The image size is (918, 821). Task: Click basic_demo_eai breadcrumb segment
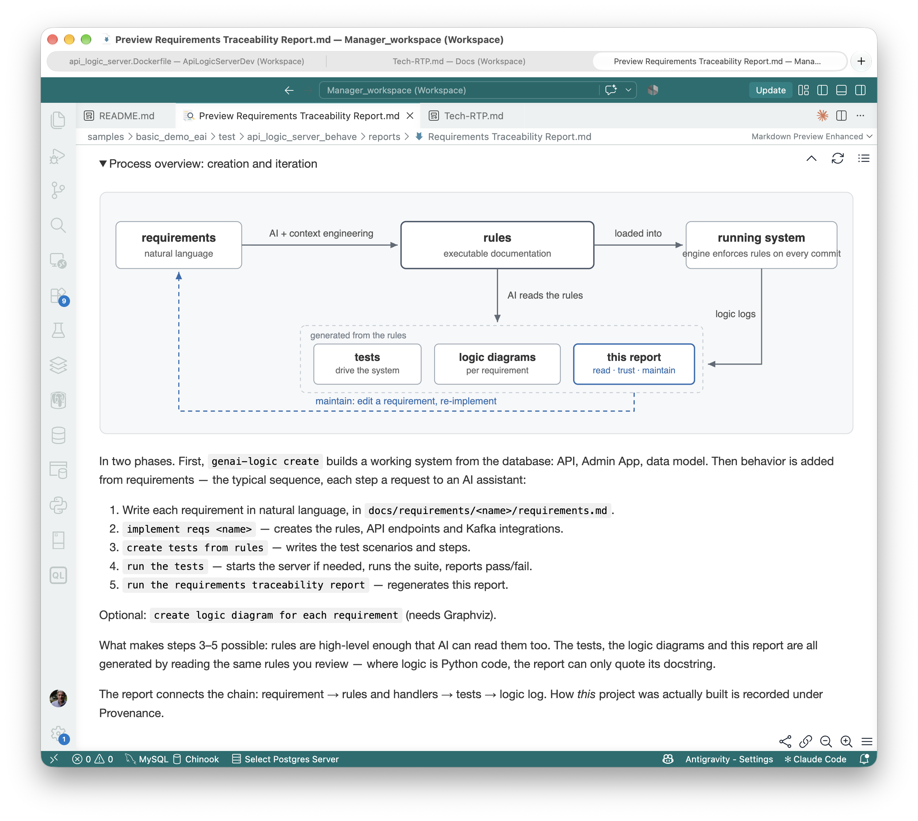[x=171, y=137]
